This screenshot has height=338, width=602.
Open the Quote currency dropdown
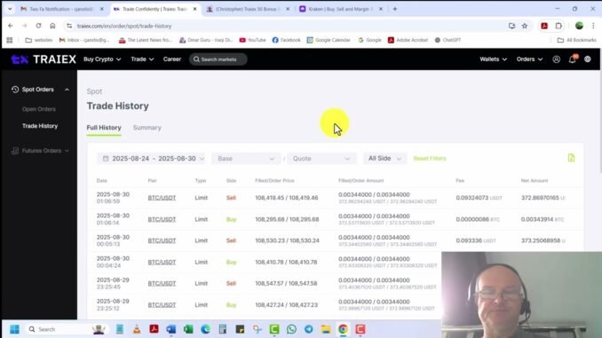321,159
